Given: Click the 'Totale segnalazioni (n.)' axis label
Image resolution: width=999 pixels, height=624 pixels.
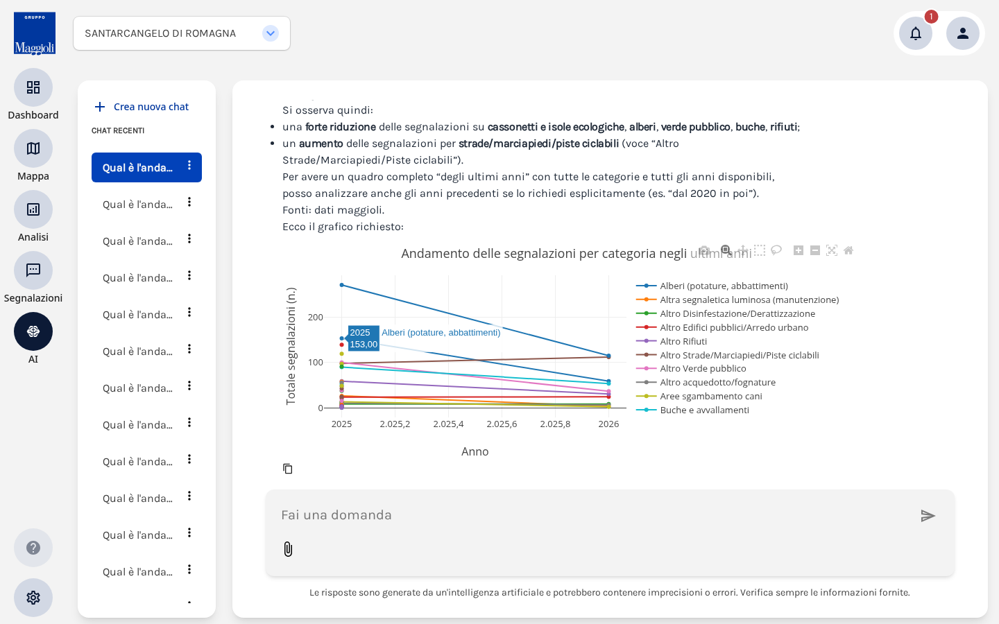Looking at the screenshot, I should pyautogui.click(x=291, y=346).
